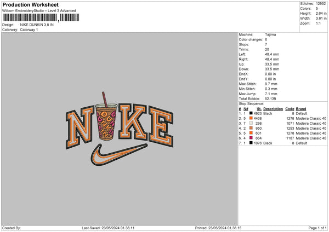Click stitch count '601' in stop 5

coord(259,133)
